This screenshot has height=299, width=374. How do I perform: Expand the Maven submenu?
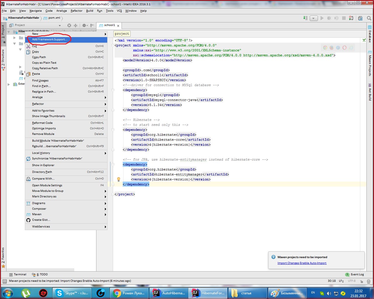pos(66,214)
